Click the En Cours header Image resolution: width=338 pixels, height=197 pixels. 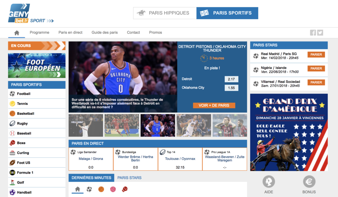tap(37, 45)
